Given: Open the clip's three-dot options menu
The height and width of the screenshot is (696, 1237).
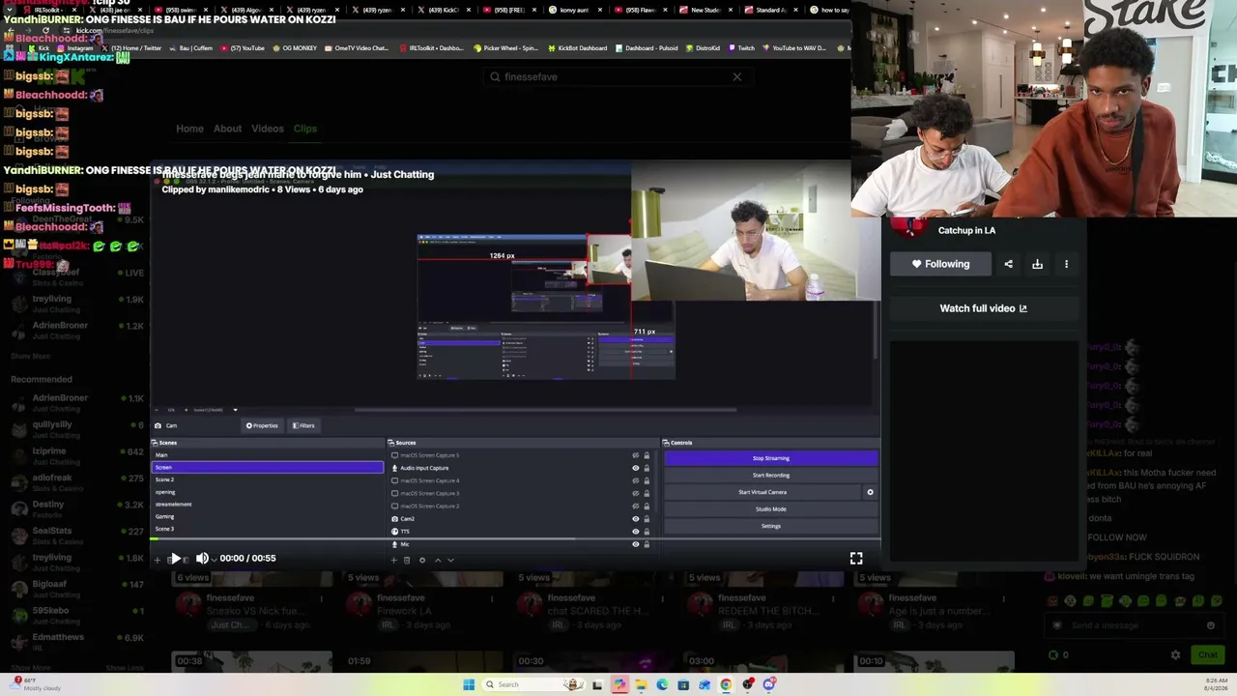Looking at the screenshot, I should click(x=1066, y=264).
